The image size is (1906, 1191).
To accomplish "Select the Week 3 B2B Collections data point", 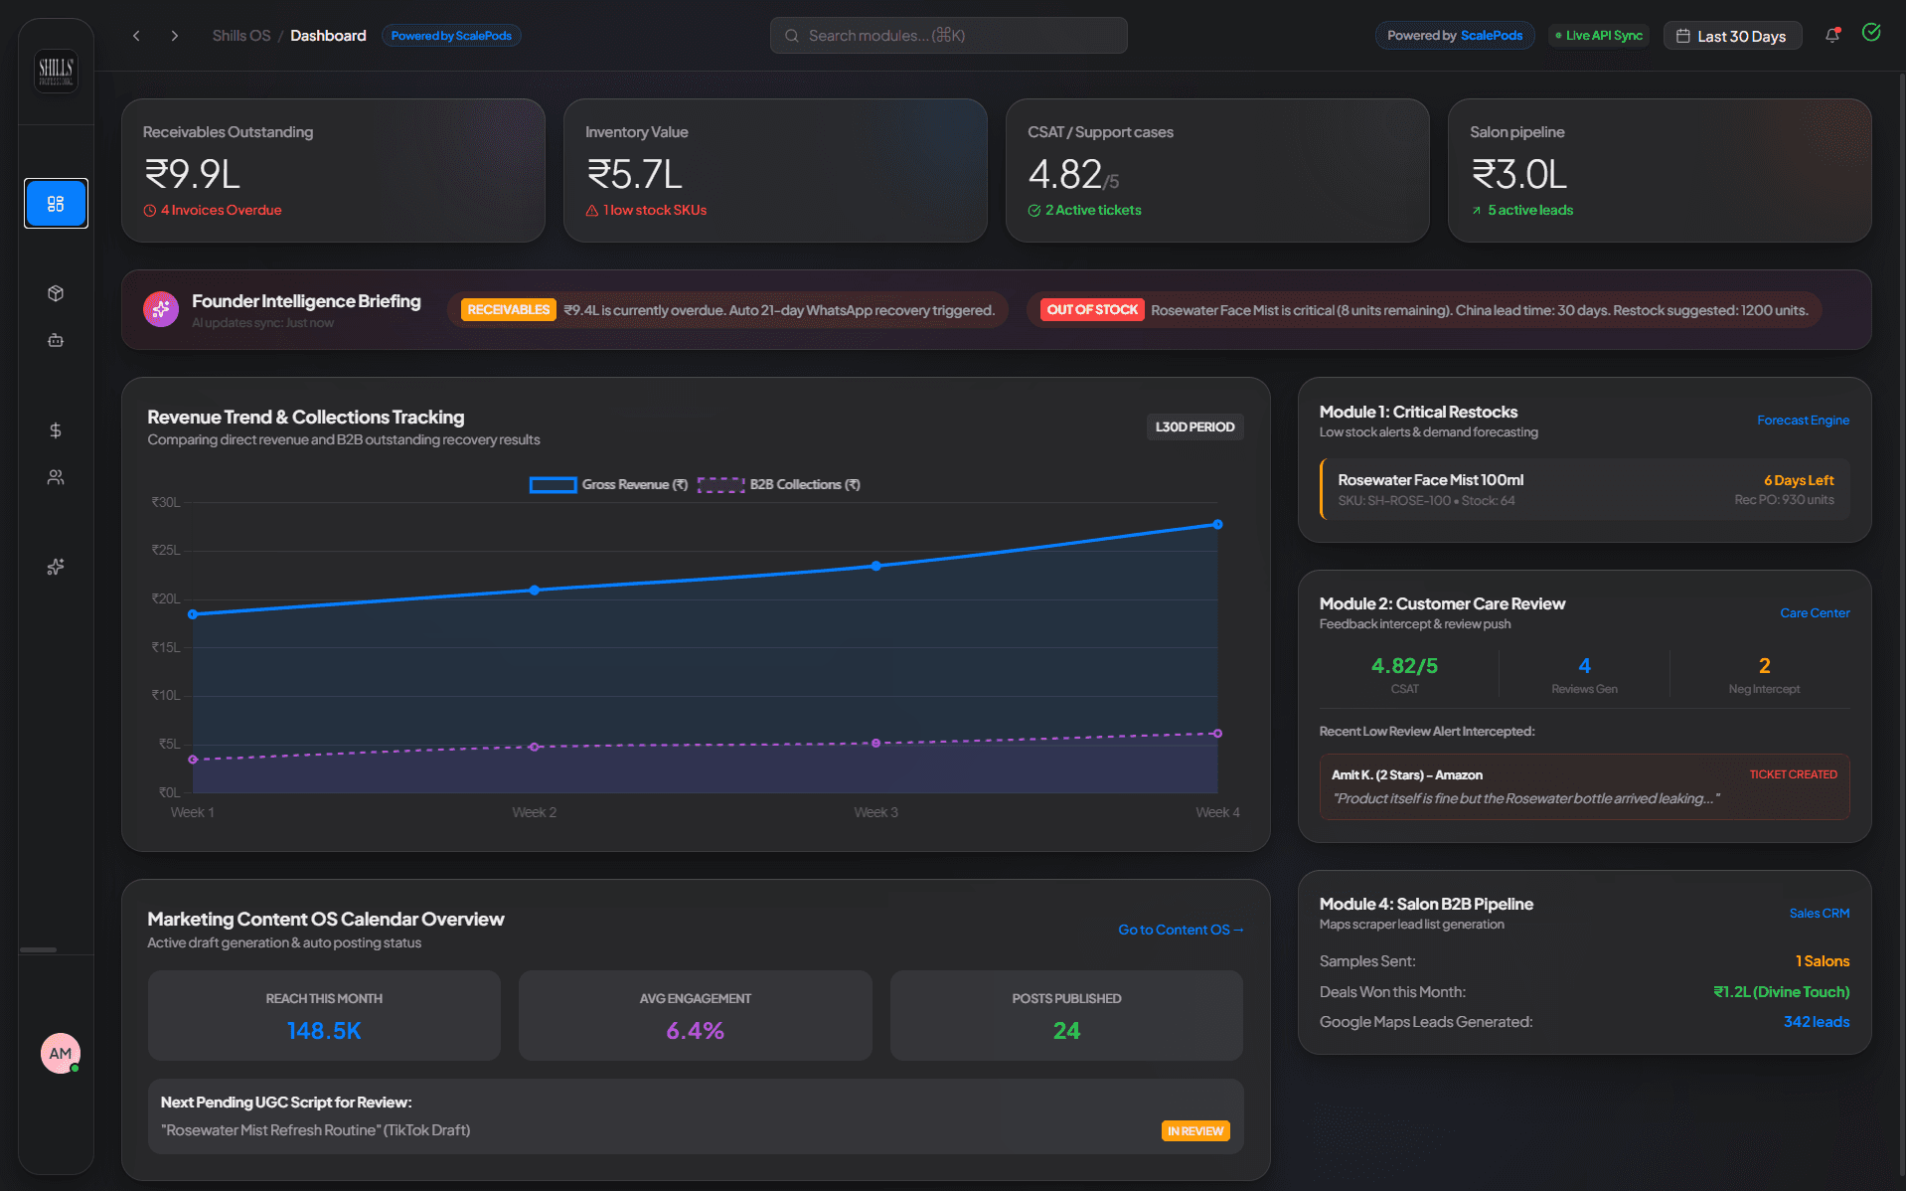I will point(875,744).
